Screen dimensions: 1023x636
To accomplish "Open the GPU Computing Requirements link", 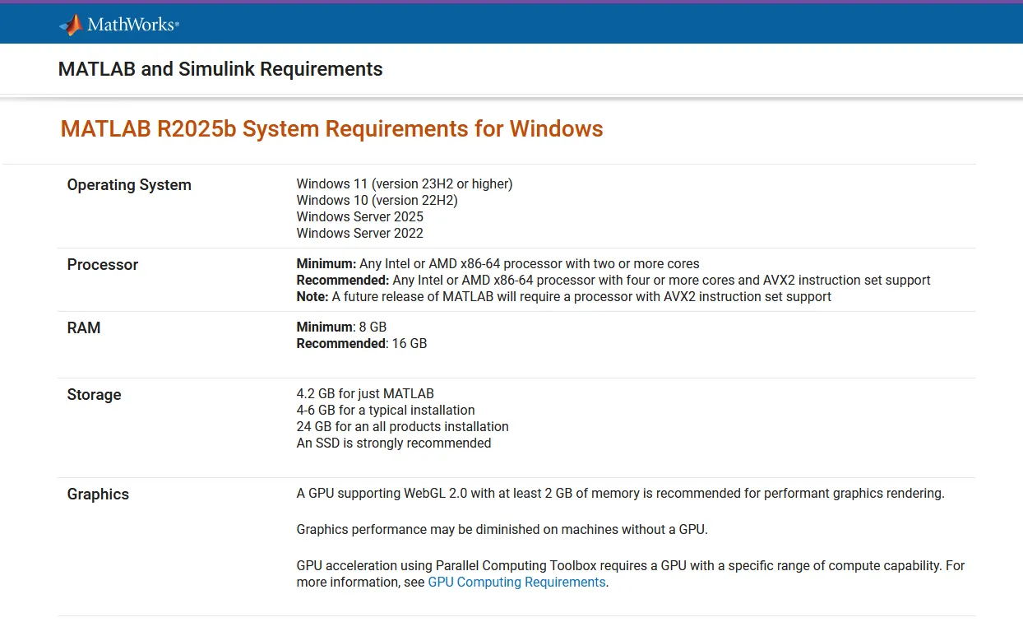I will coord(516,583).
